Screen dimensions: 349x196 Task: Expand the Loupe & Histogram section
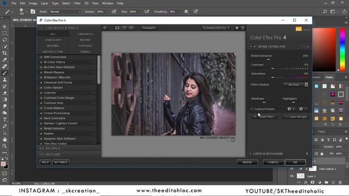(x=250, y=154)
